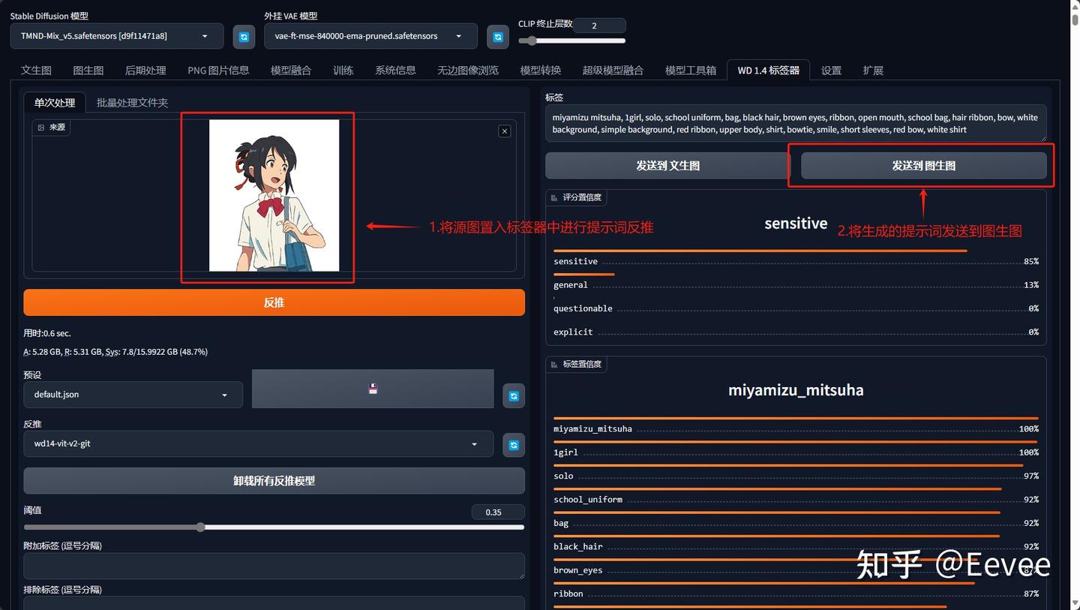The width and height of the screenshot is (1080, 610).
Task: Refresh the preset list icon
Action: [x=514, y=395]
